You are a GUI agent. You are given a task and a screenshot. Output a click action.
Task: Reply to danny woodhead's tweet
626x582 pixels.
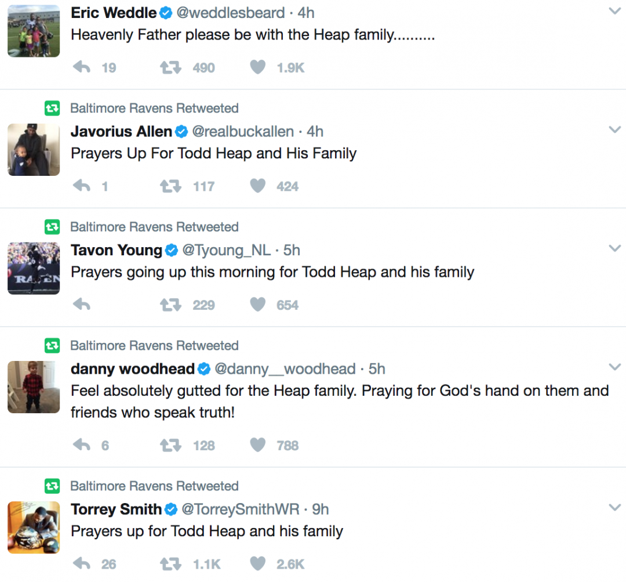81,445
